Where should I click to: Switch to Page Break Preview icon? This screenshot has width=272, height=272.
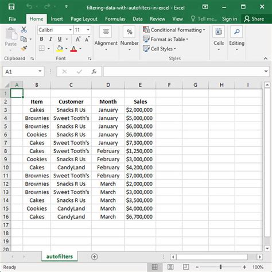pyautogui.click(x=186, y=267)
